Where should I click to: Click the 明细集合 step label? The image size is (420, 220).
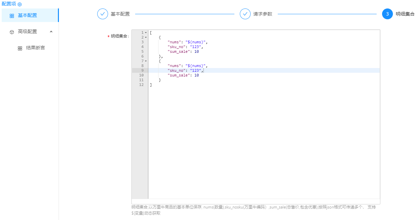pyautogui.click(x=405, y=14)
